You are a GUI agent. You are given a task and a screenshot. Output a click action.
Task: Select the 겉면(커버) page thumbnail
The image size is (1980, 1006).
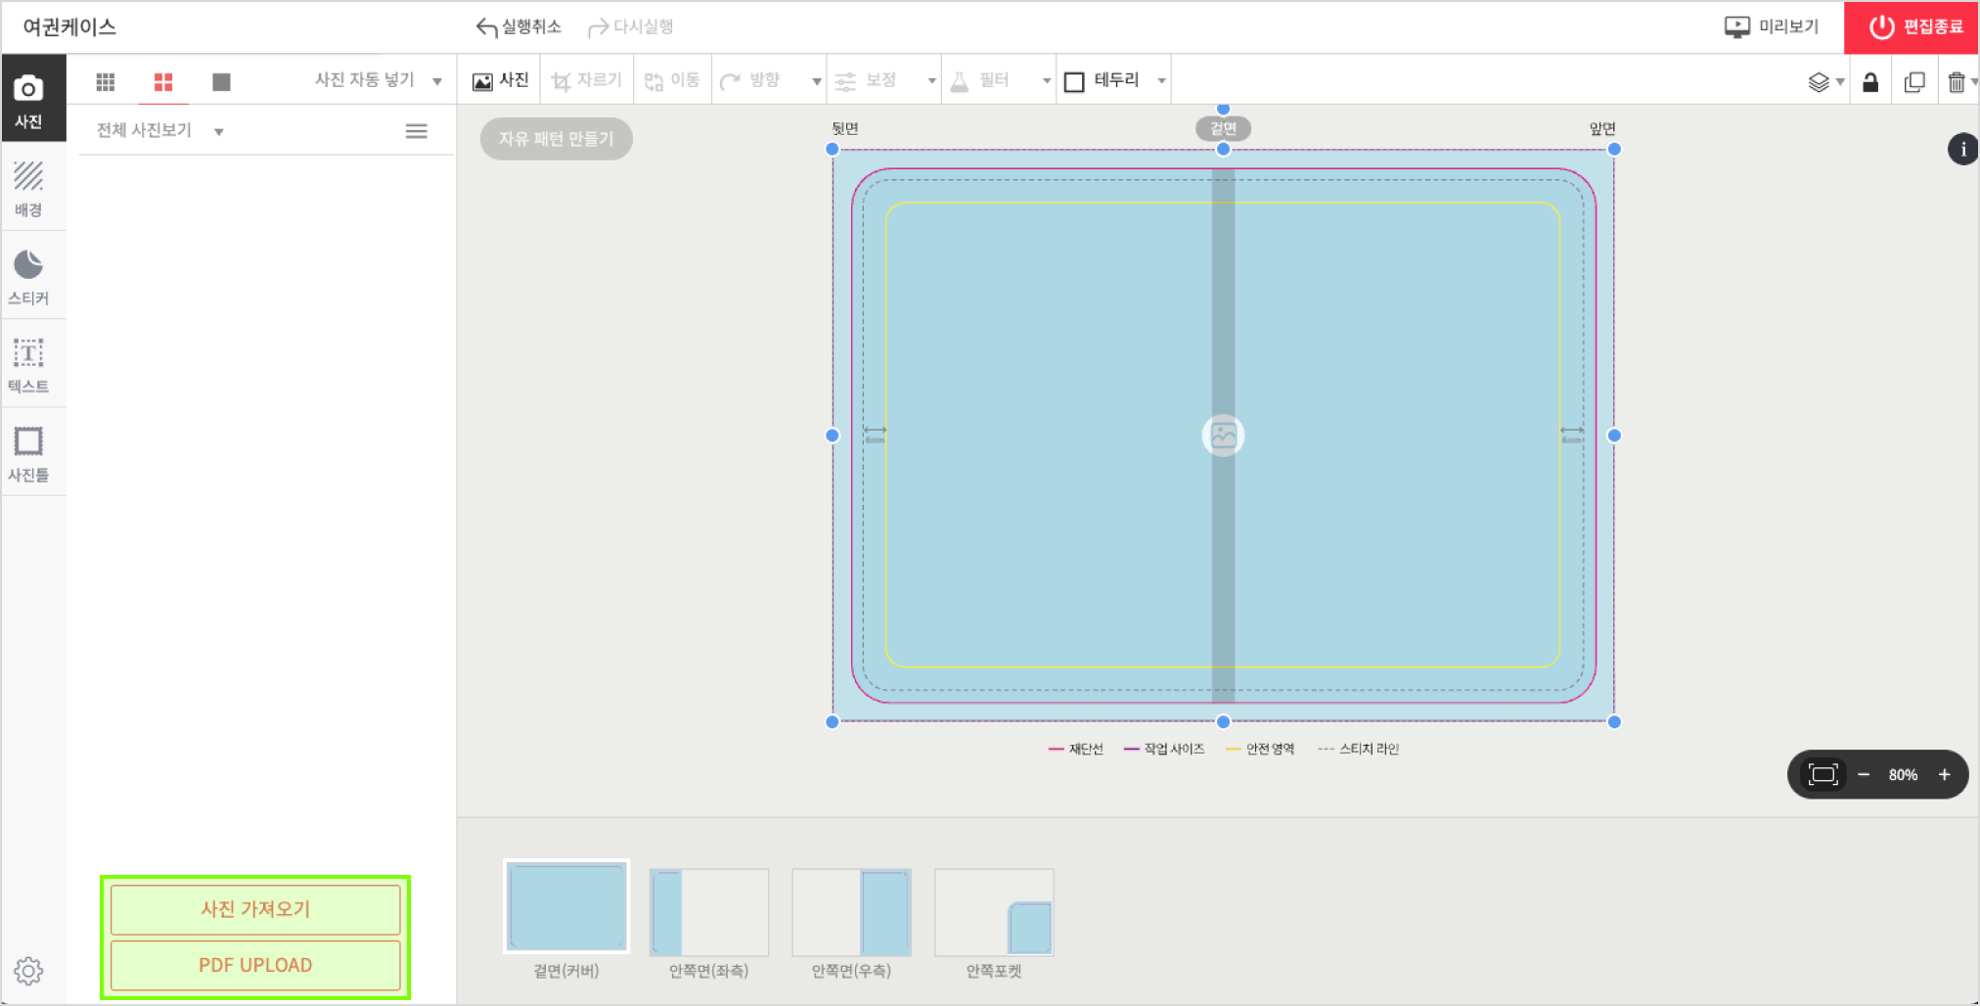point(565,906)
